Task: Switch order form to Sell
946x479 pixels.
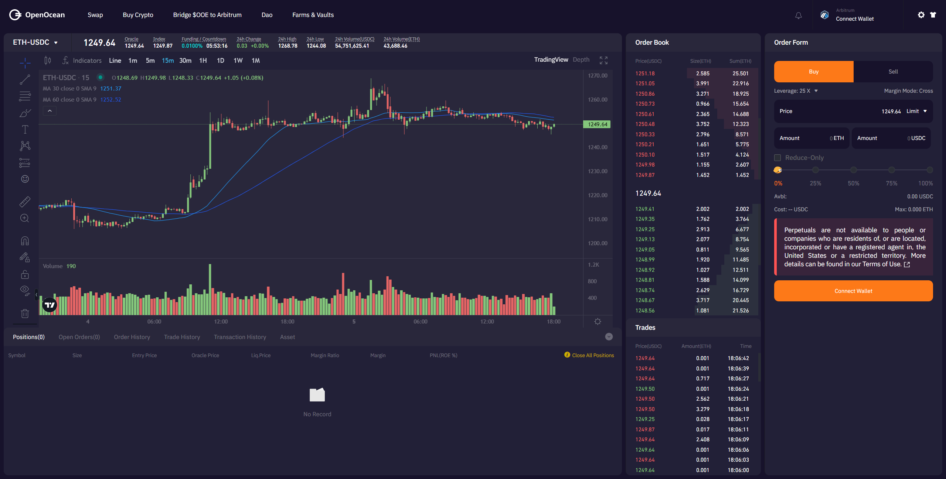Action: point(893,72)
